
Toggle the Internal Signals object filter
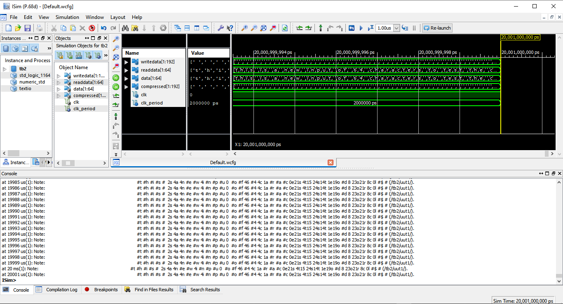point(88,55)
